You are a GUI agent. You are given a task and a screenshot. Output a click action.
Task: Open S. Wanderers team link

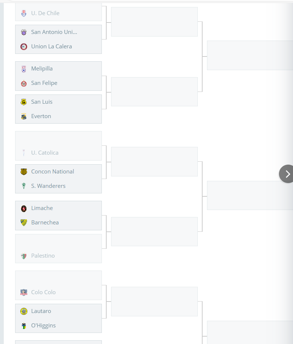tap(48, 186)
